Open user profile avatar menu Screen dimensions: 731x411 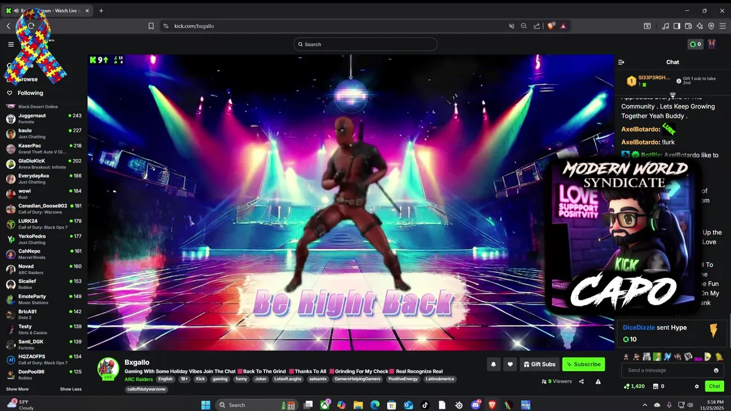click(712, 44)
